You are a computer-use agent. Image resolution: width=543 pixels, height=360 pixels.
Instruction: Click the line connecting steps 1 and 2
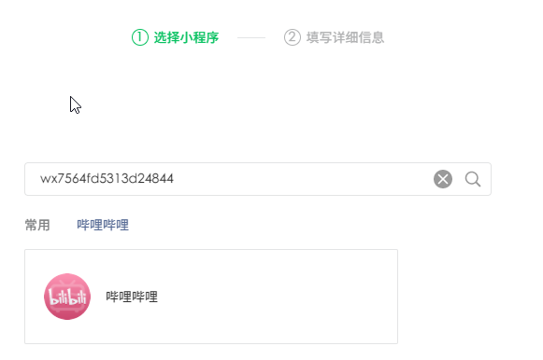(251, 37)
